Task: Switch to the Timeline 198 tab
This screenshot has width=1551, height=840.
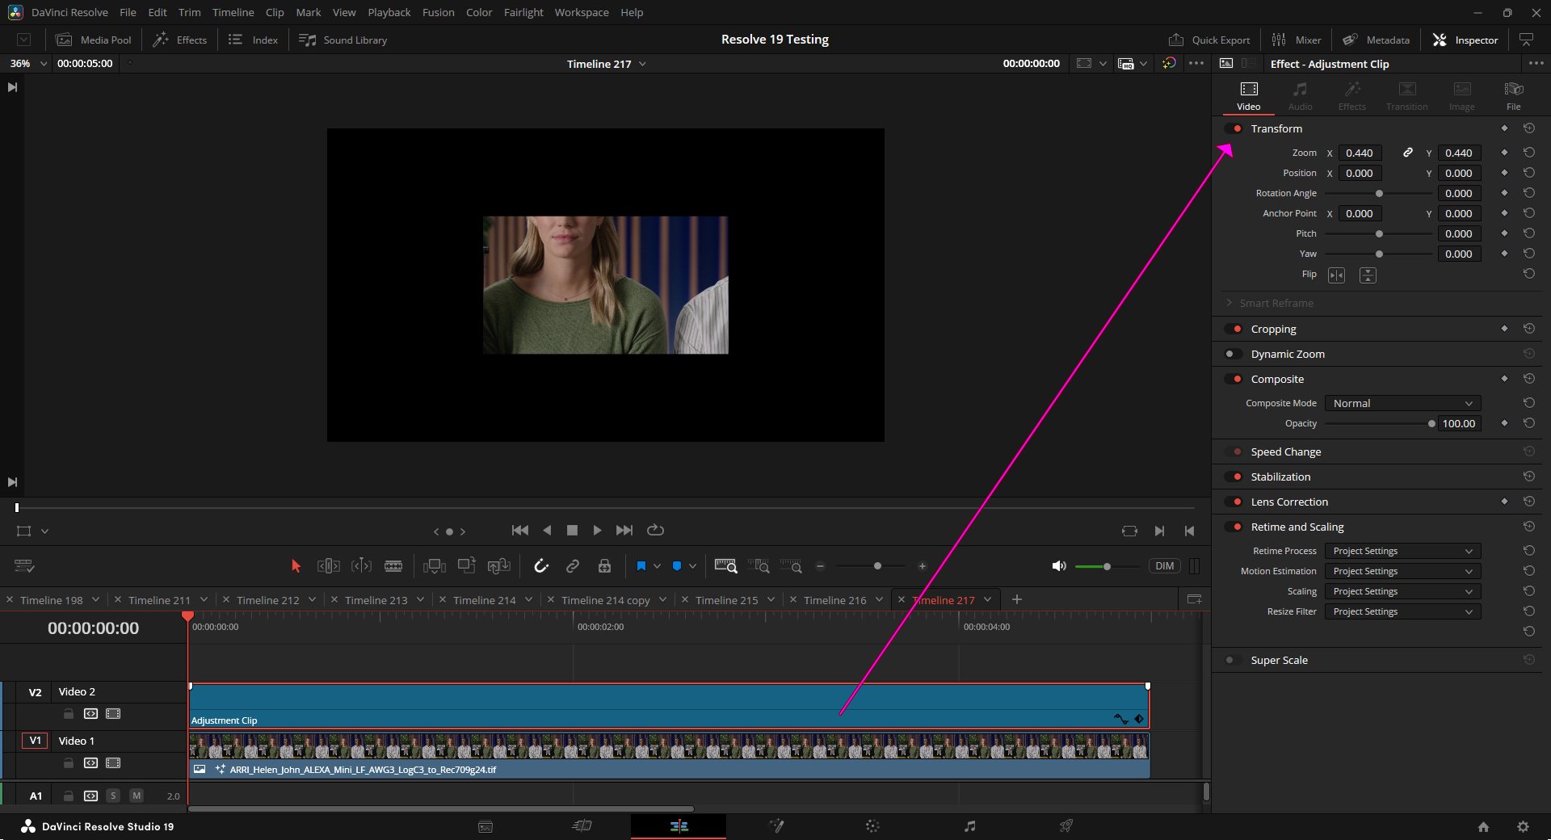Action: click(51, 600)
